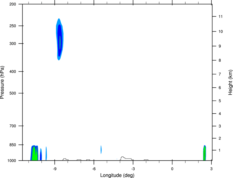233x178 pixels.
Task: Click the 850 pressure tick label
Action: [x=13, y=145]
